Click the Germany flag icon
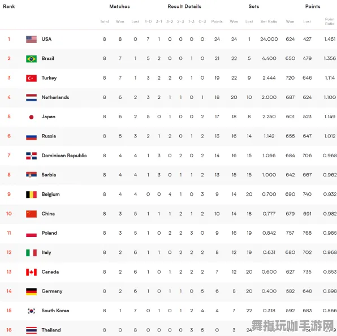The width and height of the screenshot is (337, 336). pos(31,291)
